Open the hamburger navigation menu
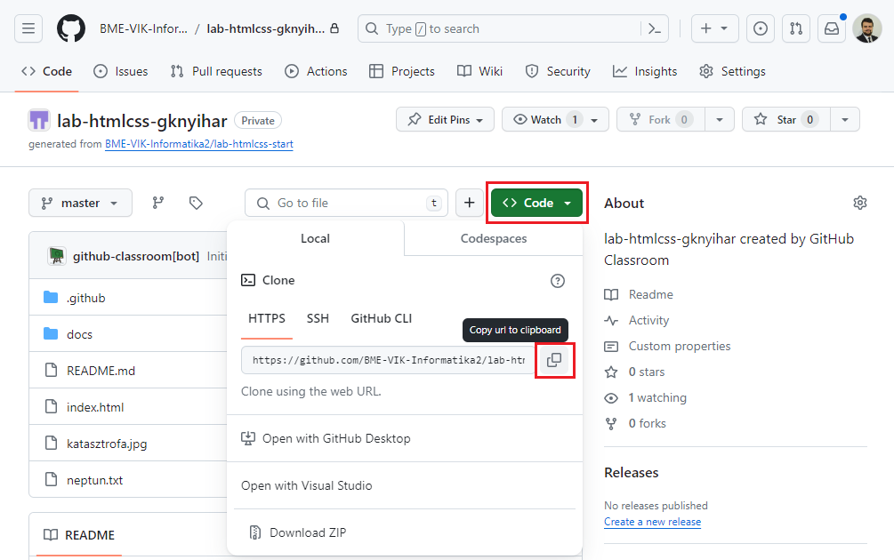The image size is (894, 560). [x=28, y=28]
